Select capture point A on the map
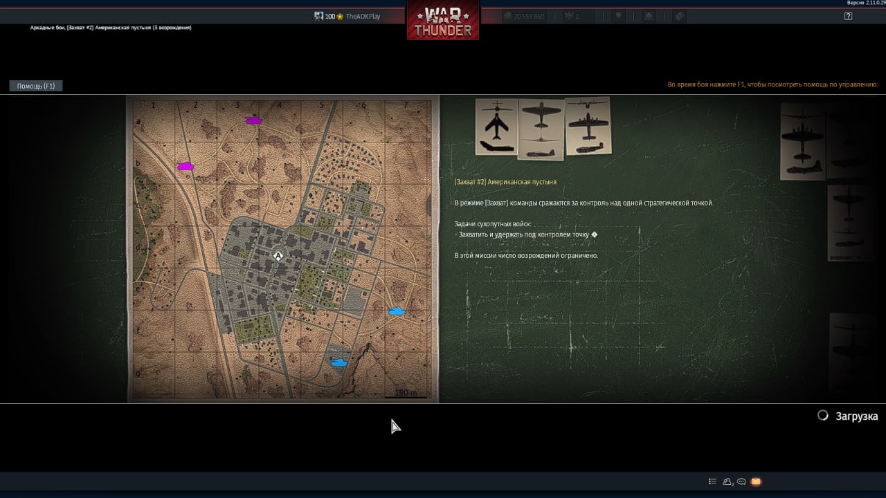This screenshot has height=498, width=886. 278,256
